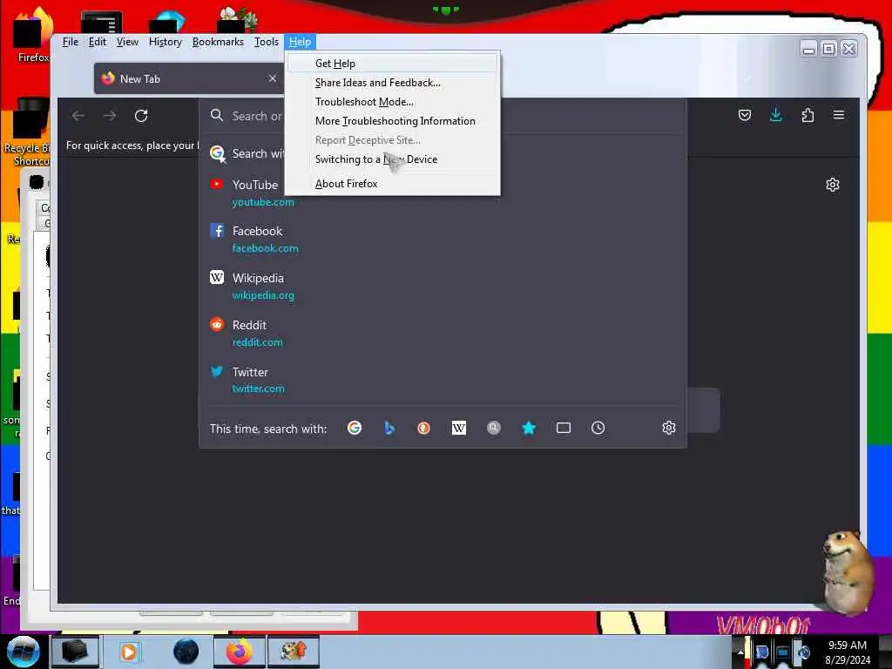
Task: Open the Bookmarks menu
Action: pos(218,42)
